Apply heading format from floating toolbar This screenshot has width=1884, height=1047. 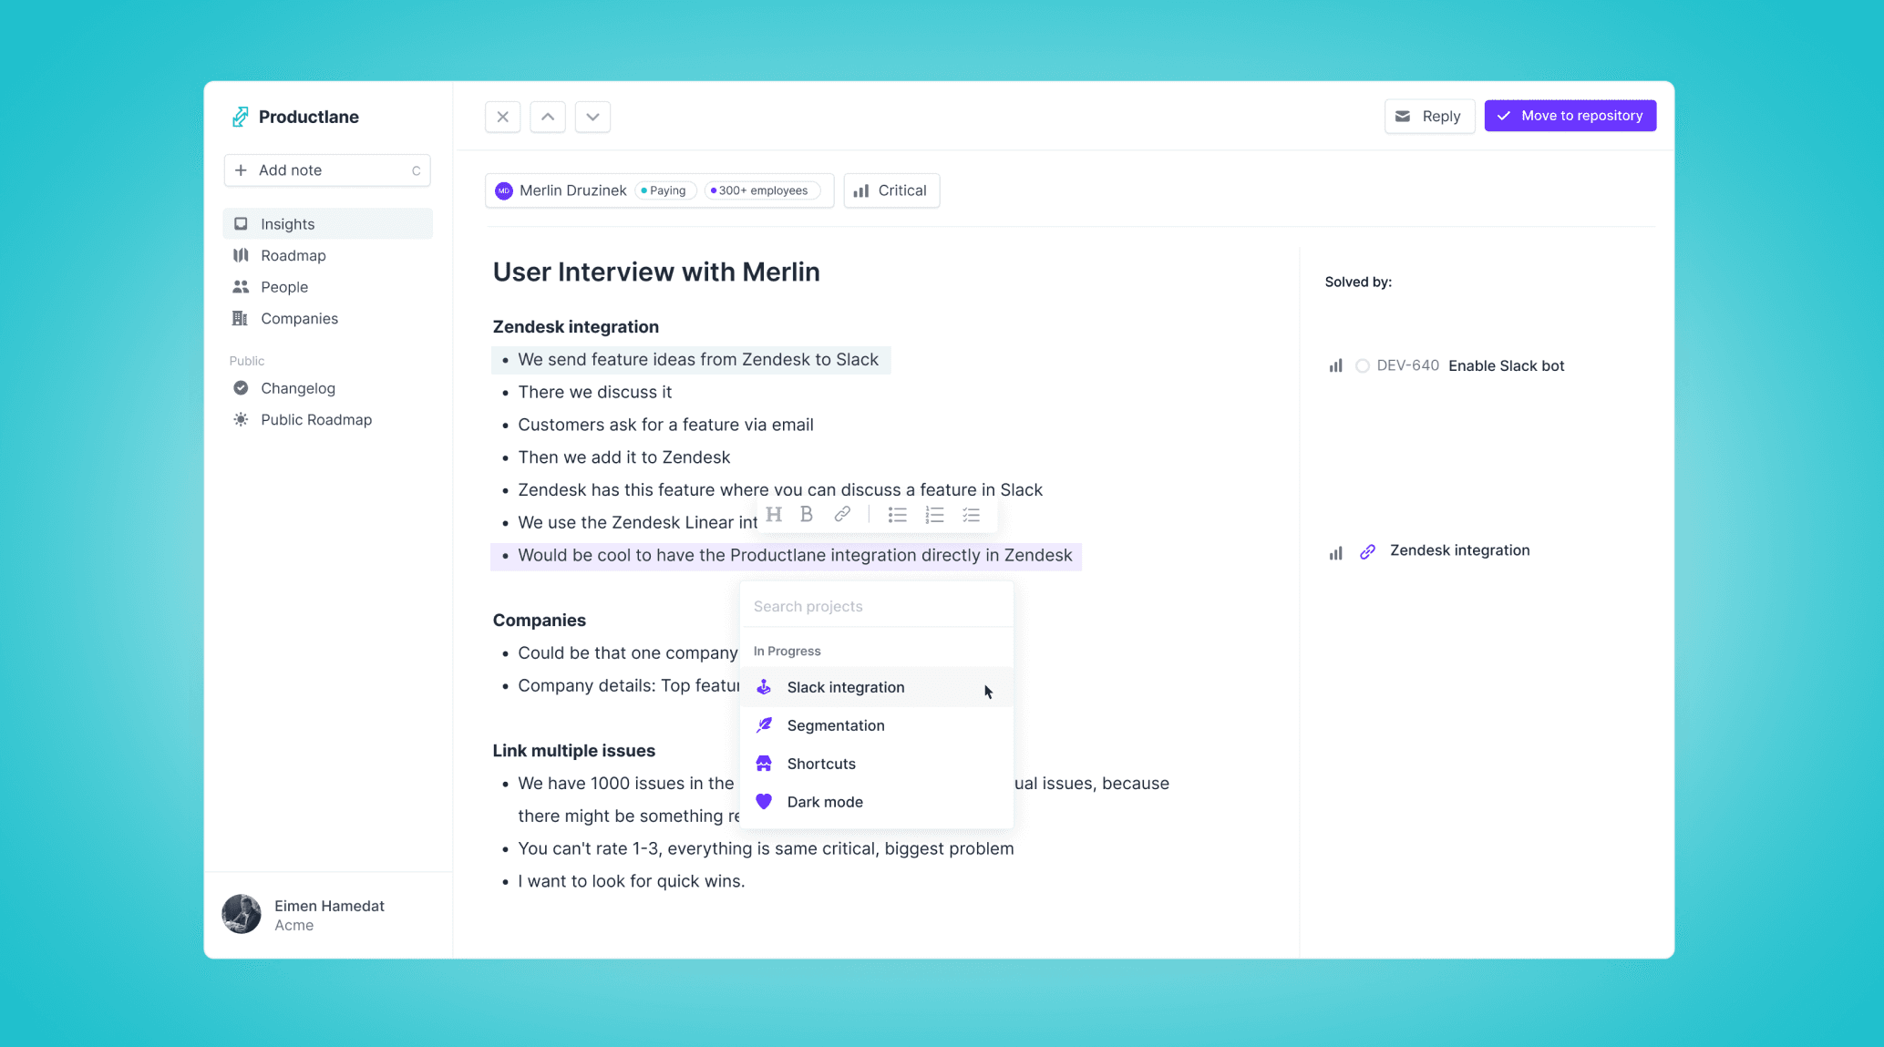pyautogui.click(x=774, y=515)
